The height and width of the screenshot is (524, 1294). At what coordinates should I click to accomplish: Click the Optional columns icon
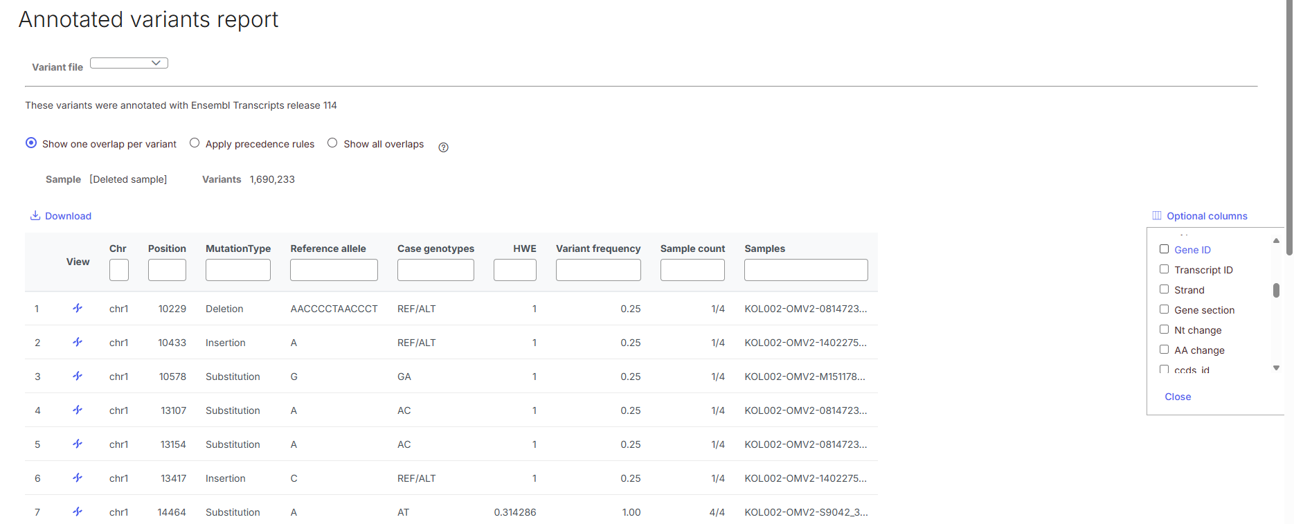[1157, 216]
